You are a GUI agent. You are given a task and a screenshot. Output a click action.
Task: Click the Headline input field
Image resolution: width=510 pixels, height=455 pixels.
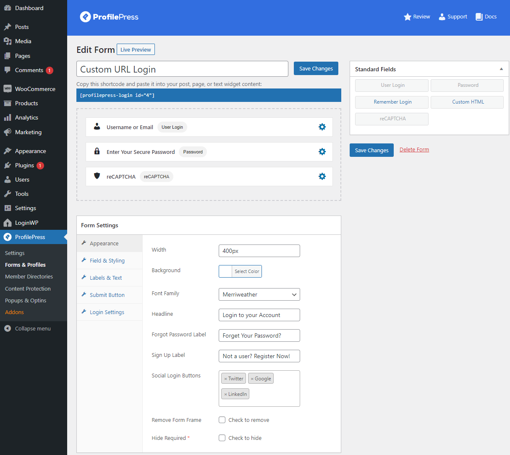(x=259, y=315)
